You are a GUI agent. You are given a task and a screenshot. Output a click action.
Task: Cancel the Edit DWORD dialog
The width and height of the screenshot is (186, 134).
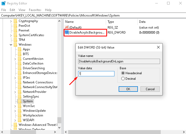coord(150,89)
